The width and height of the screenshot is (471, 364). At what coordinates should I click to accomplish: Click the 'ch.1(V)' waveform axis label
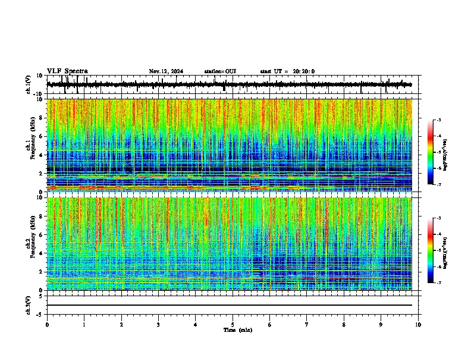tap(29, 84)
